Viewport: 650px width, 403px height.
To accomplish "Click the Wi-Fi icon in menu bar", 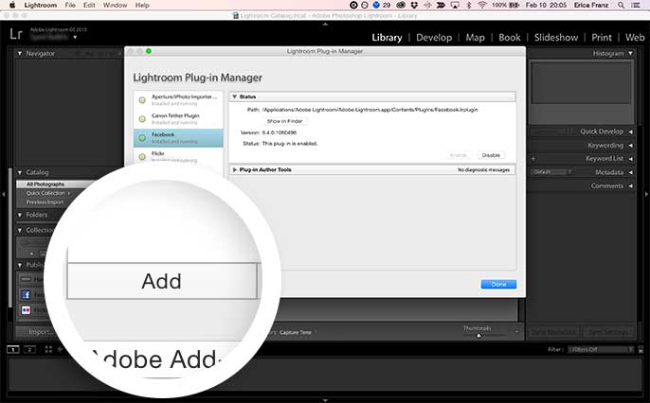I will tap(481, 5).
